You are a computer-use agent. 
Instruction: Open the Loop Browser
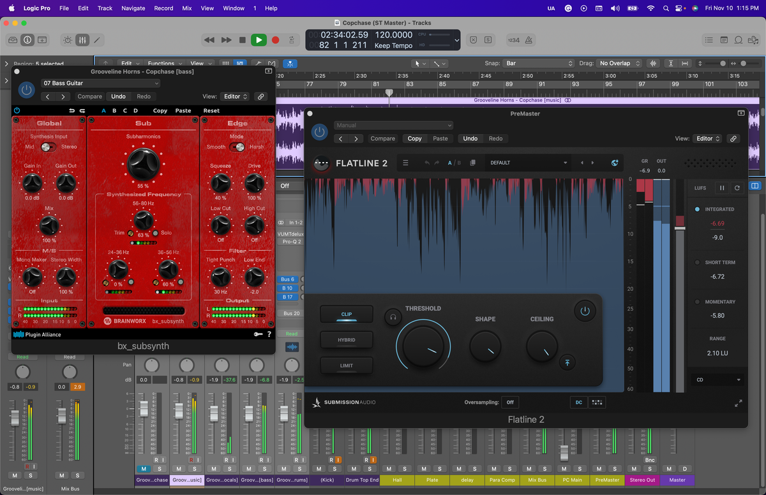(x=738, y=40)
